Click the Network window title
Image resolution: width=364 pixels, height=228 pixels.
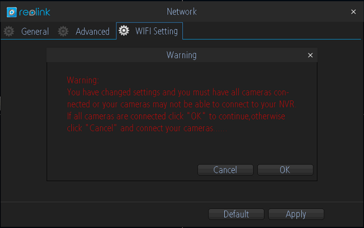(x=182, y=12)
